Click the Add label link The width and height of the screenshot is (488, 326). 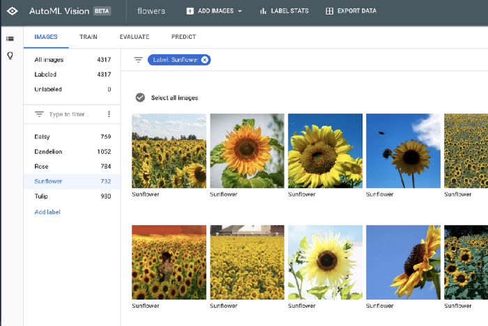47,212
